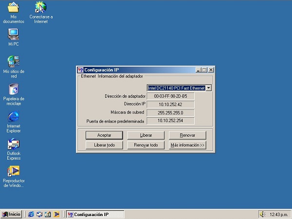Click the Dirección IP value field
The image size is (292, 219).
[170, 104]
